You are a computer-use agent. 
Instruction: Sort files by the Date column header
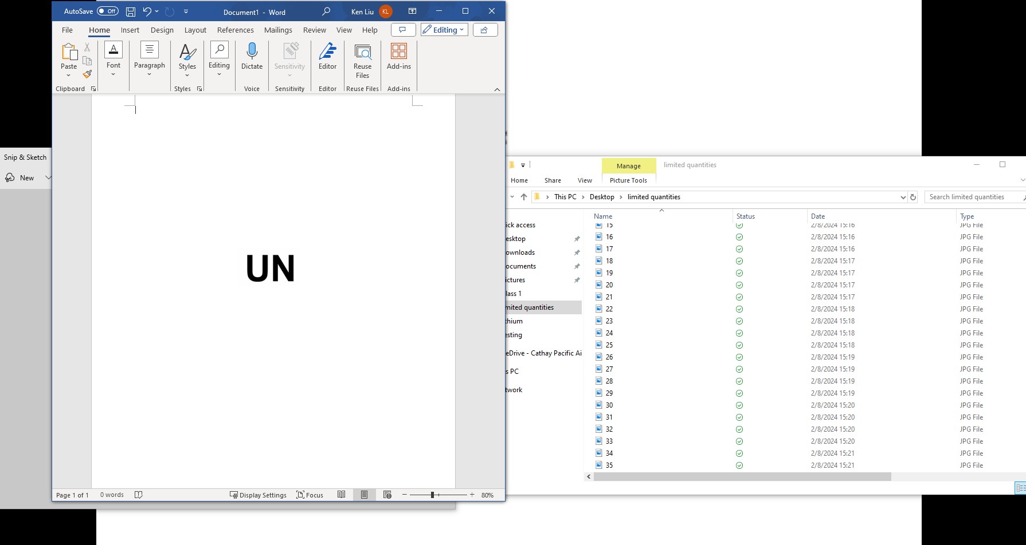[817, 216]
